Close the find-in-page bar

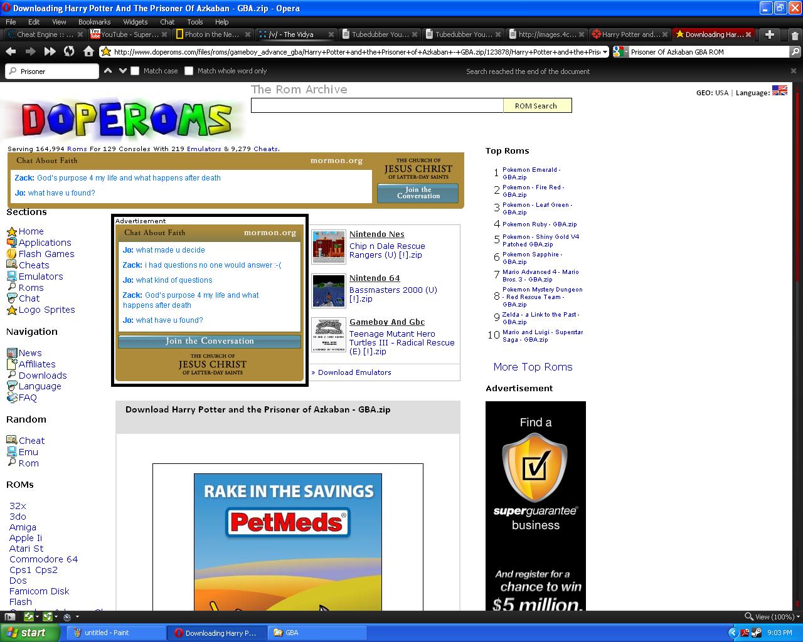pyautogui.click(x=794, y=71)
